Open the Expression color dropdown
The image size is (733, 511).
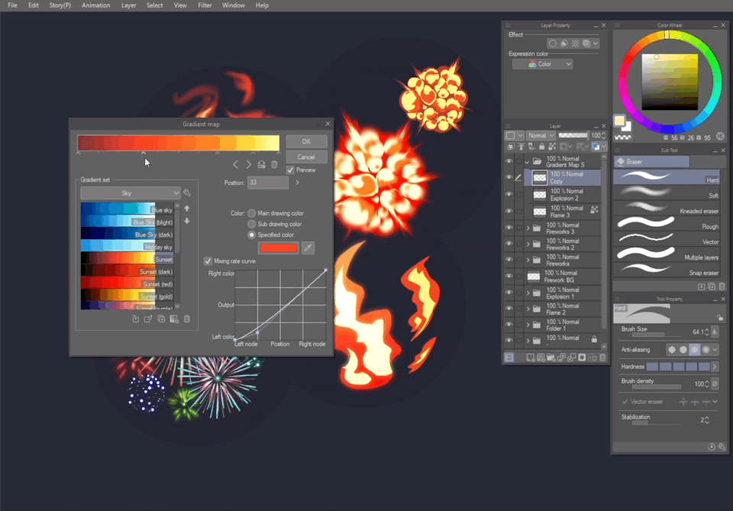(x=543, y=64)
